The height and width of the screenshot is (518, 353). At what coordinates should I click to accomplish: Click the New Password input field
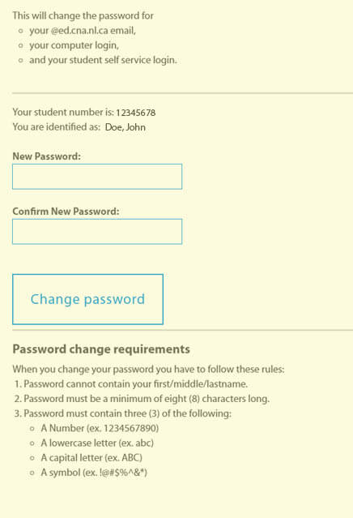point(97,177)
